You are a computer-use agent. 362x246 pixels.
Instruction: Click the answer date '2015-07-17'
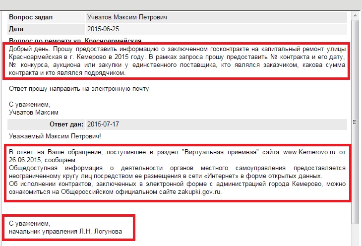[x=103, y=124]
